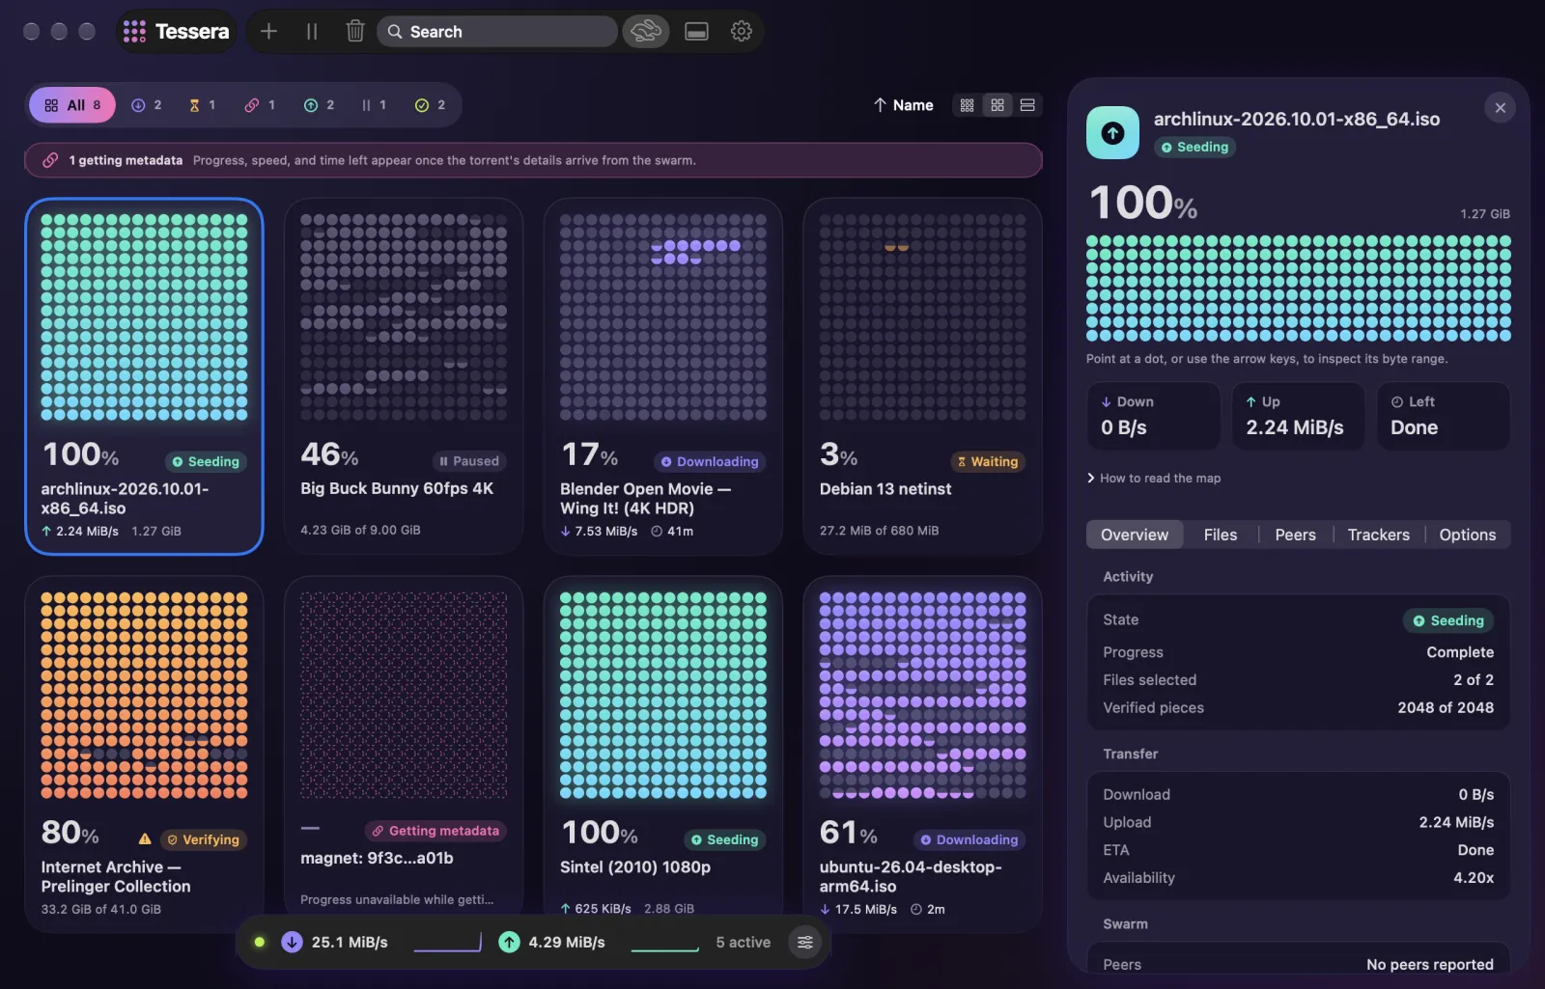Open settings via gear icon
The width and height of the screenshot is (1545, 989).
(742, 32)
